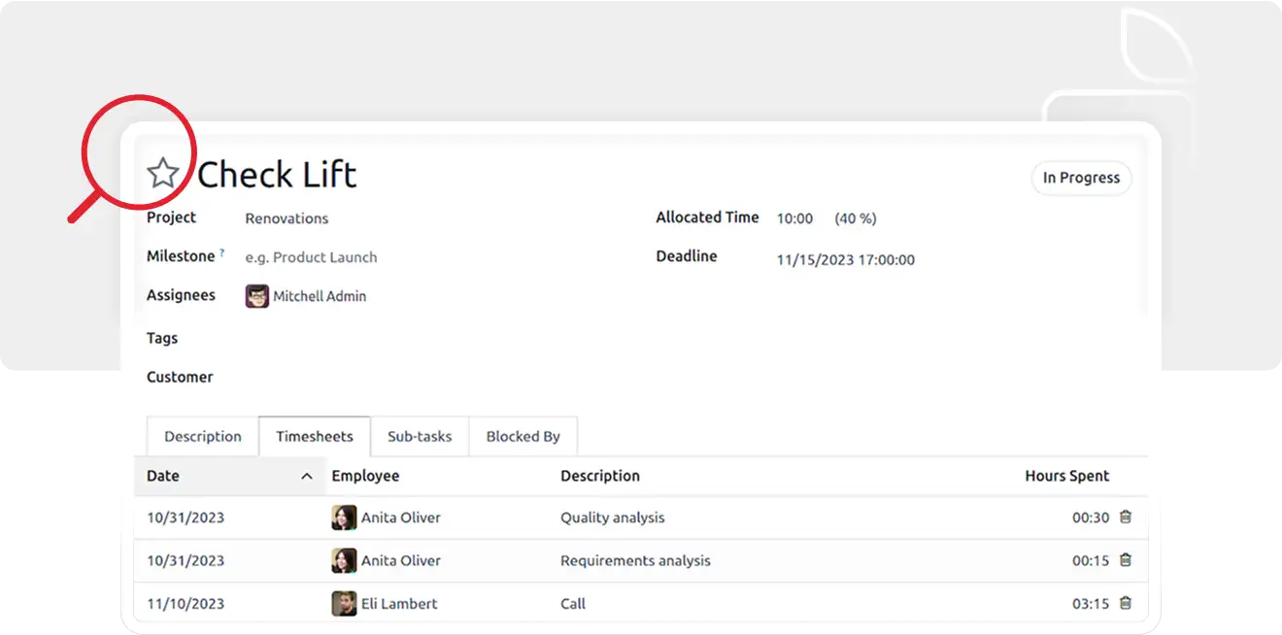Delete the Quality analysis timesheet entry
1282x635 pixels.
coord(1126,518)
